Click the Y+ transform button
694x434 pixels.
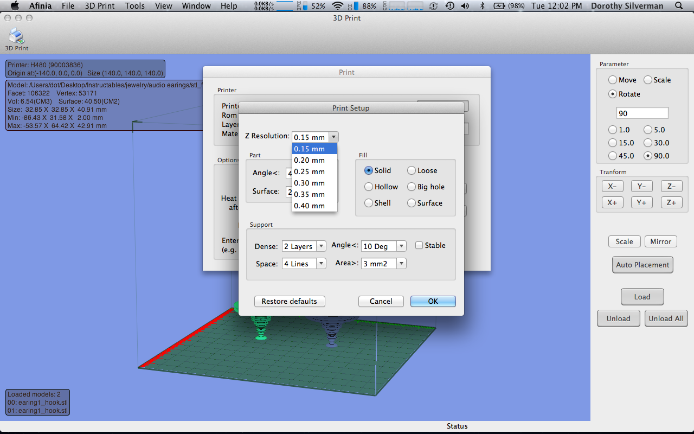[x=642, y=202]
